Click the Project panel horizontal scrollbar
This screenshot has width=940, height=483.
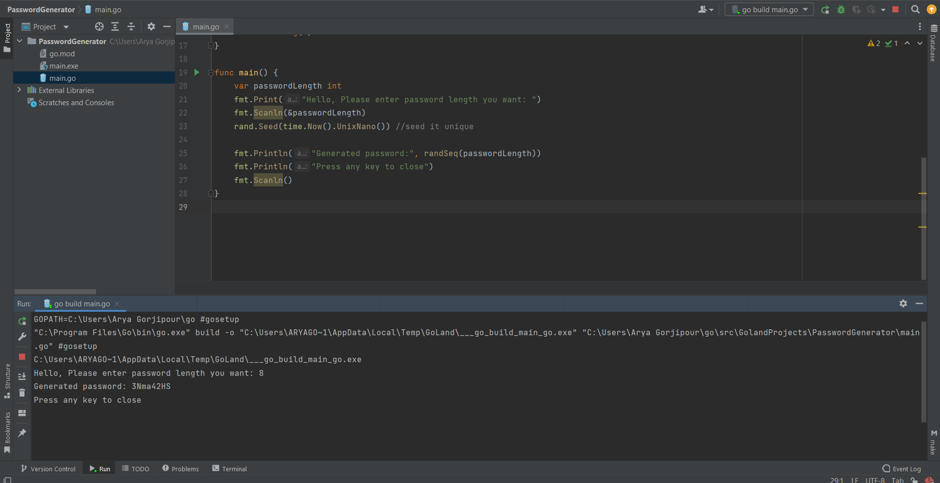[55, 292]
